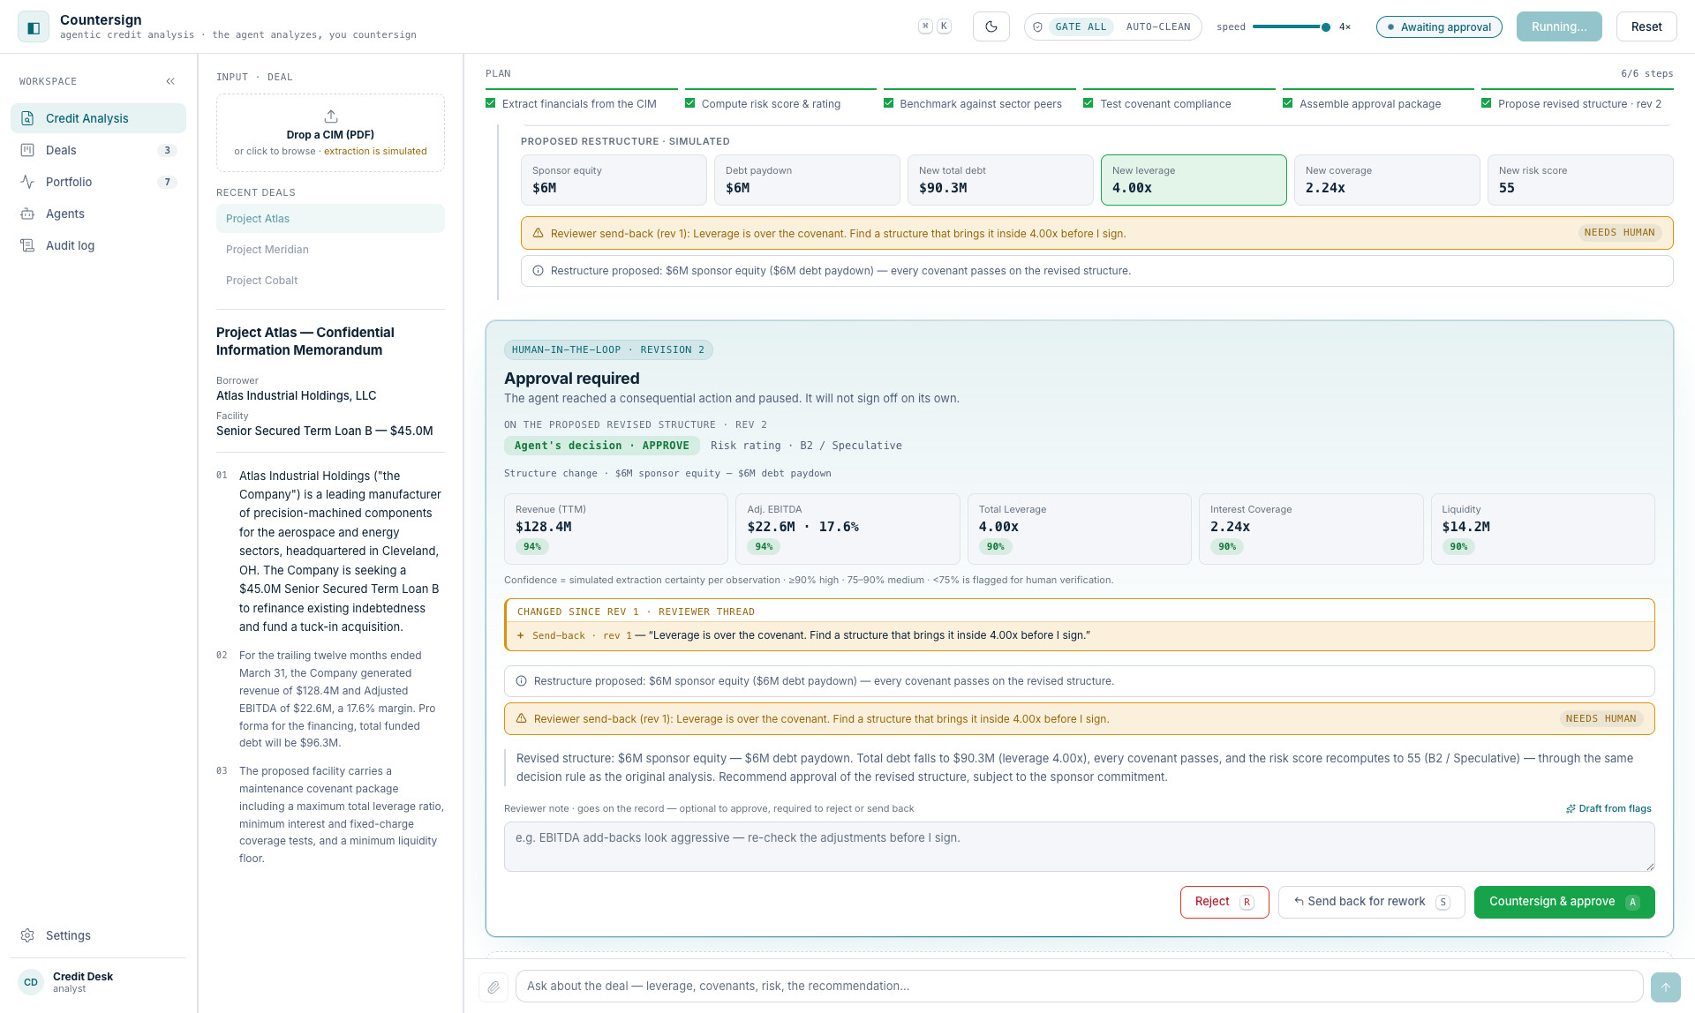
Task: Click the Portfolio activity icon
Action: pos(27,182)
